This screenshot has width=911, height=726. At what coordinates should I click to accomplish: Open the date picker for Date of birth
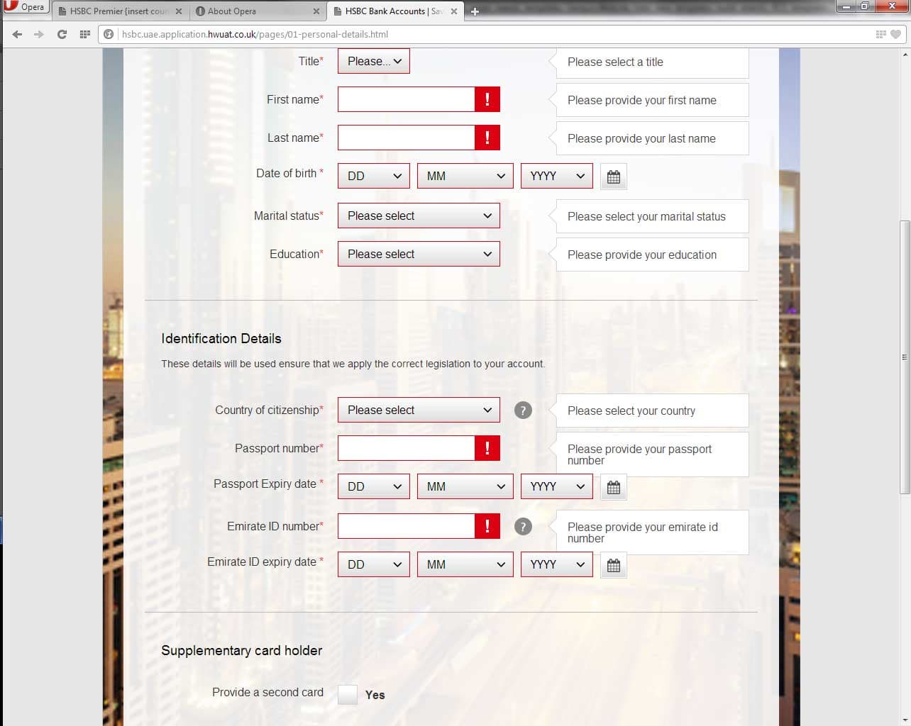click(613, 176)
